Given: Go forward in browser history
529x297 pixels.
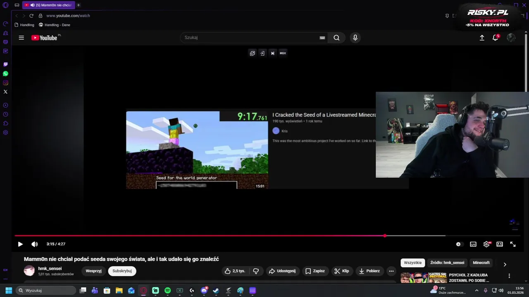Looking at the screenshot, I should click(24, 16).
